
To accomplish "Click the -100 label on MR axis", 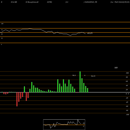I will (127, 115).
